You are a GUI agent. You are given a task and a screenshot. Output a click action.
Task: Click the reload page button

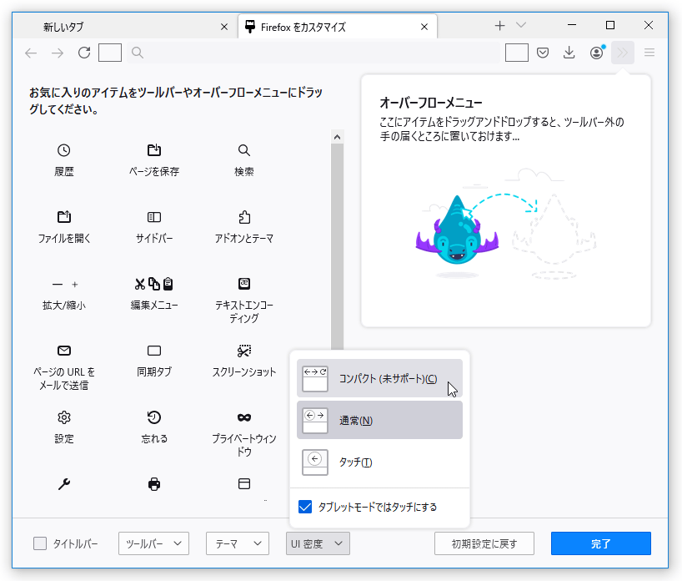coord(84,53)
